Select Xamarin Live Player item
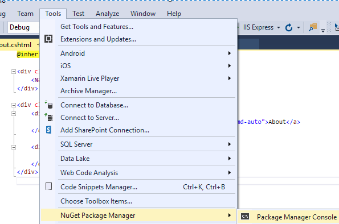 [x=138, y=78]
